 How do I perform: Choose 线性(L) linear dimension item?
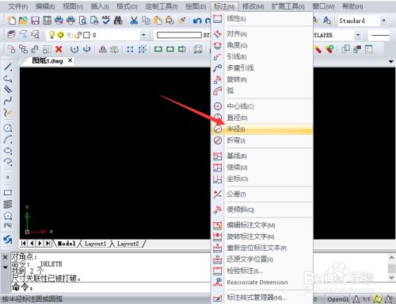point(262,19)
